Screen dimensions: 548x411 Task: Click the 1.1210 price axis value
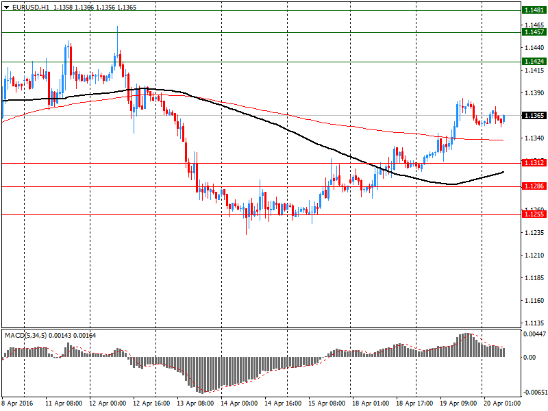pos(535,256)
